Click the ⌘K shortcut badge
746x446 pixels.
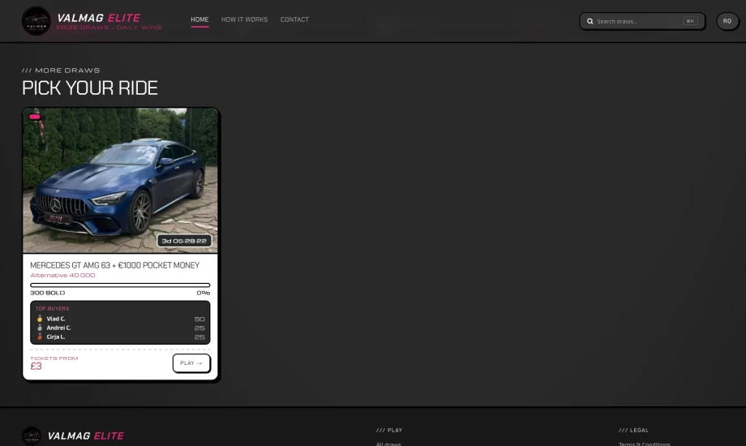coord(690,21)
